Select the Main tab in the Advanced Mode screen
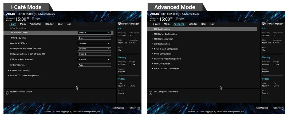Image resolution: width=288 pixels, height=116 pixels. click(167, 24)
